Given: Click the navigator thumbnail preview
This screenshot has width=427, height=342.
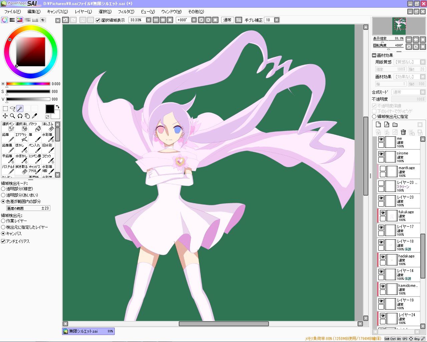Looking at the screenshot, I should [399, 26].
